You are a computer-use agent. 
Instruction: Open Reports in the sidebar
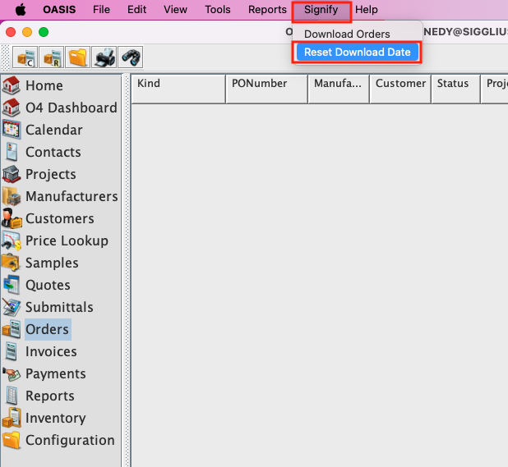click(x=50, y=396)
